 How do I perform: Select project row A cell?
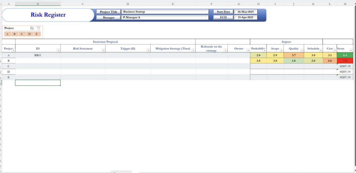click(8, 55)
